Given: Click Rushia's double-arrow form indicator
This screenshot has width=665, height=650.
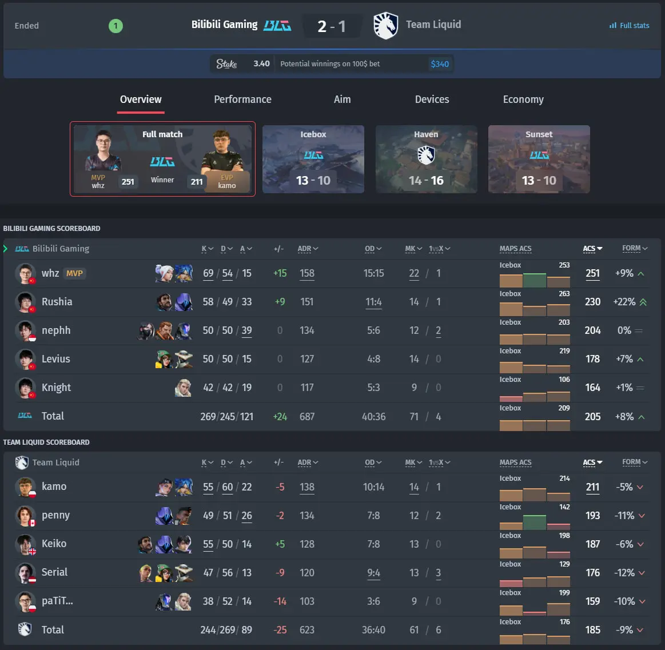Looking at the screenshot, I should tap(643, 302).
